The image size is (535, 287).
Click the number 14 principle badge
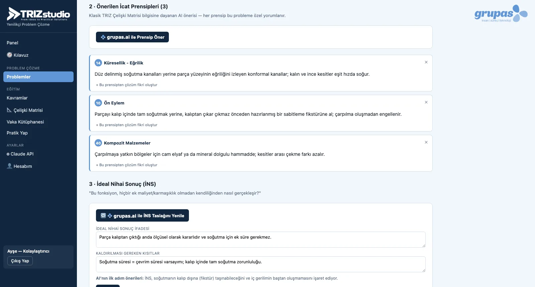coord(98,63)
